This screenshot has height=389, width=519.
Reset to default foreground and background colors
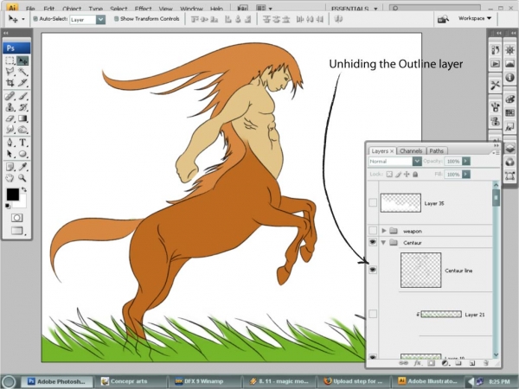pos(8,207)
